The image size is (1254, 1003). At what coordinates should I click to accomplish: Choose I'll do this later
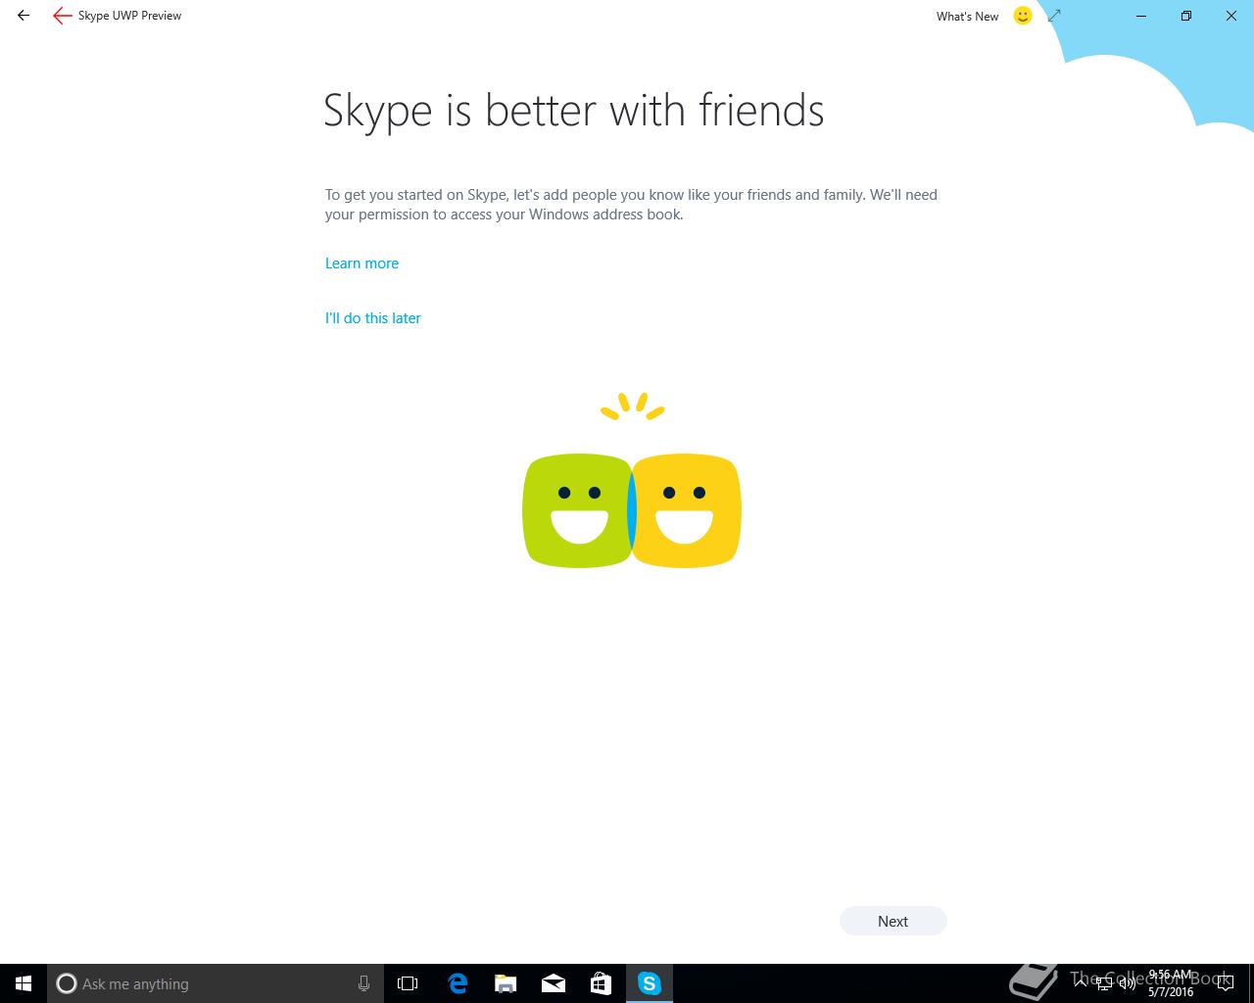coord(372,318)
